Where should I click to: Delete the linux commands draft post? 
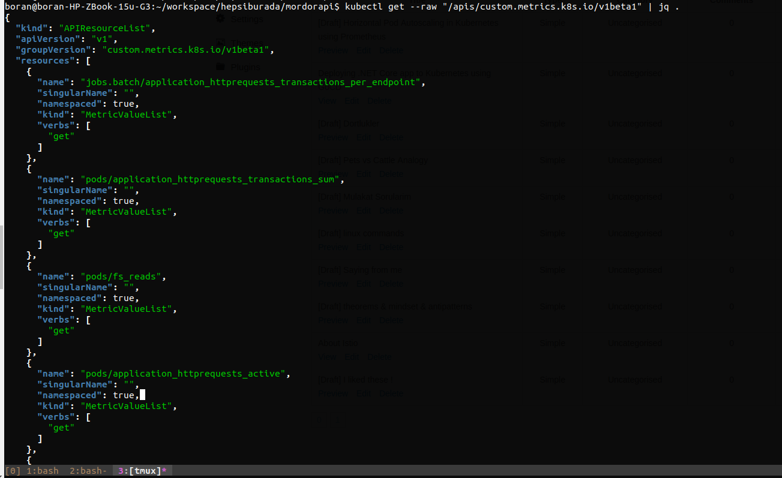pyautogui.click(x=391, y=247)
